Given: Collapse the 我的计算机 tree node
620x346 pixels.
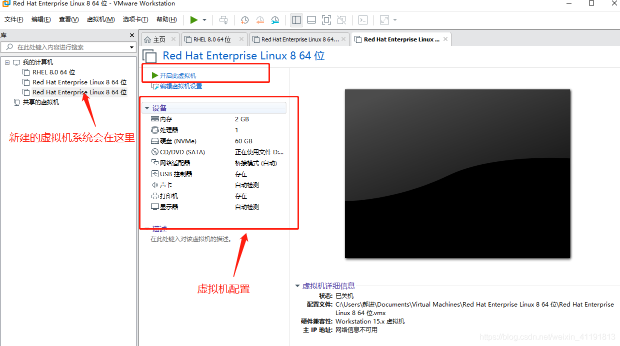Looking at the screenshot, I should coord(7,62).
